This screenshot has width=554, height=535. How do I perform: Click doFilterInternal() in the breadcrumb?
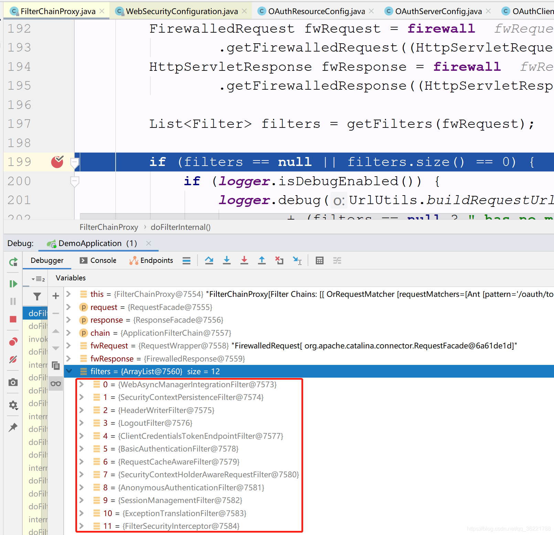coord(181,227)
